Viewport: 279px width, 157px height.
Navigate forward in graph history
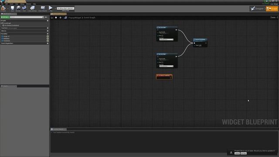[x=61, y=17]
